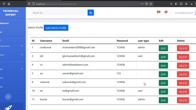
Task: Save the page to Pocket icon
Action: tap(146, 4)
